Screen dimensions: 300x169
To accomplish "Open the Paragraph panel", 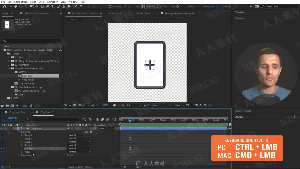I will pos(240,18).
